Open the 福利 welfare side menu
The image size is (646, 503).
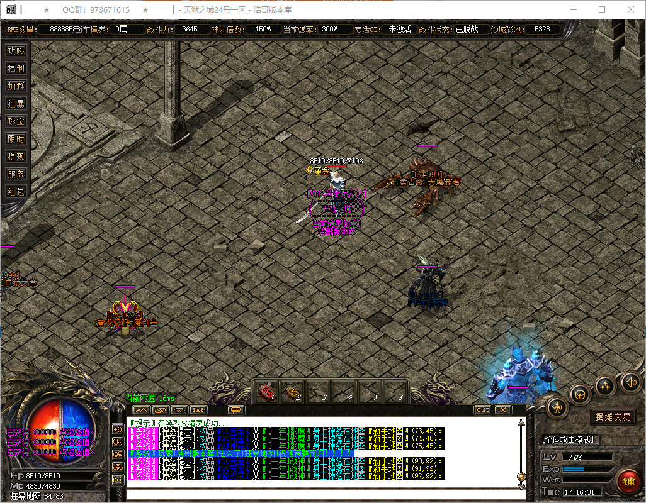pyautogui.click(x=16, y=69)
